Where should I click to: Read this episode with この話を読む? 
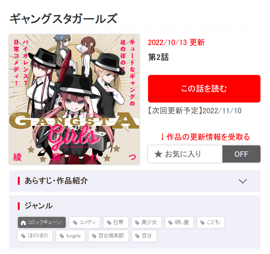204,89
